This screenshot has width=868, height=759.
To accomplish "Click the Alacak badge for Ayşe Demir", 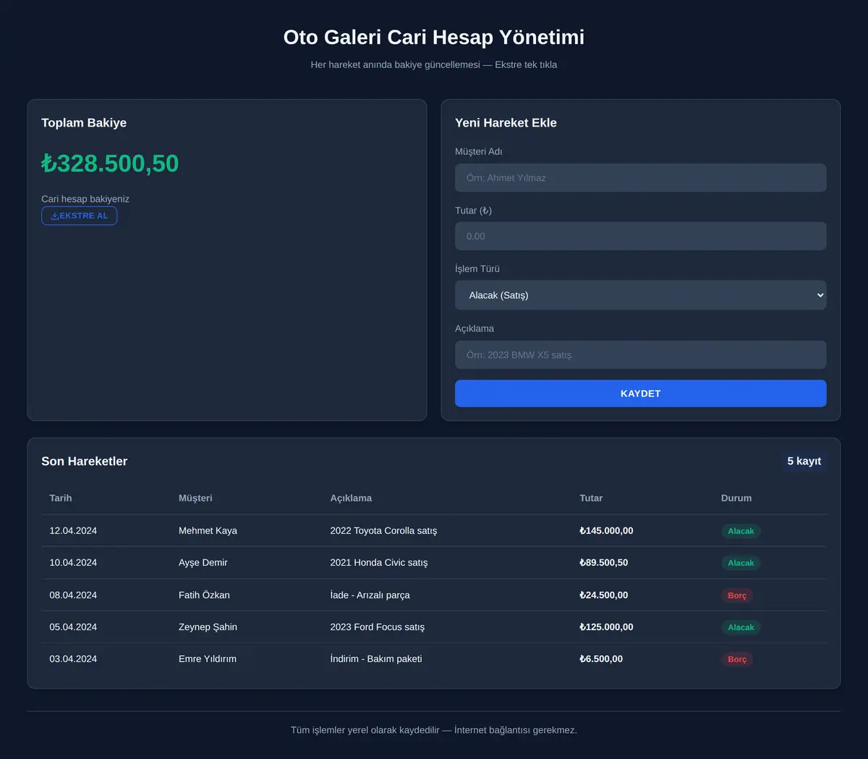I will (741, 563).
